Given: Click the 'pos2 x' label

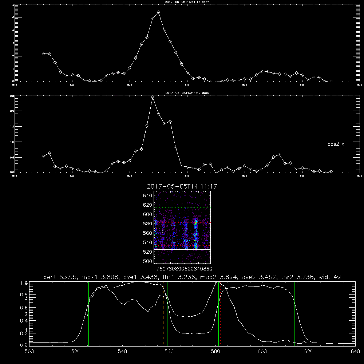Looking at the screenshot, I should [336, 144].
